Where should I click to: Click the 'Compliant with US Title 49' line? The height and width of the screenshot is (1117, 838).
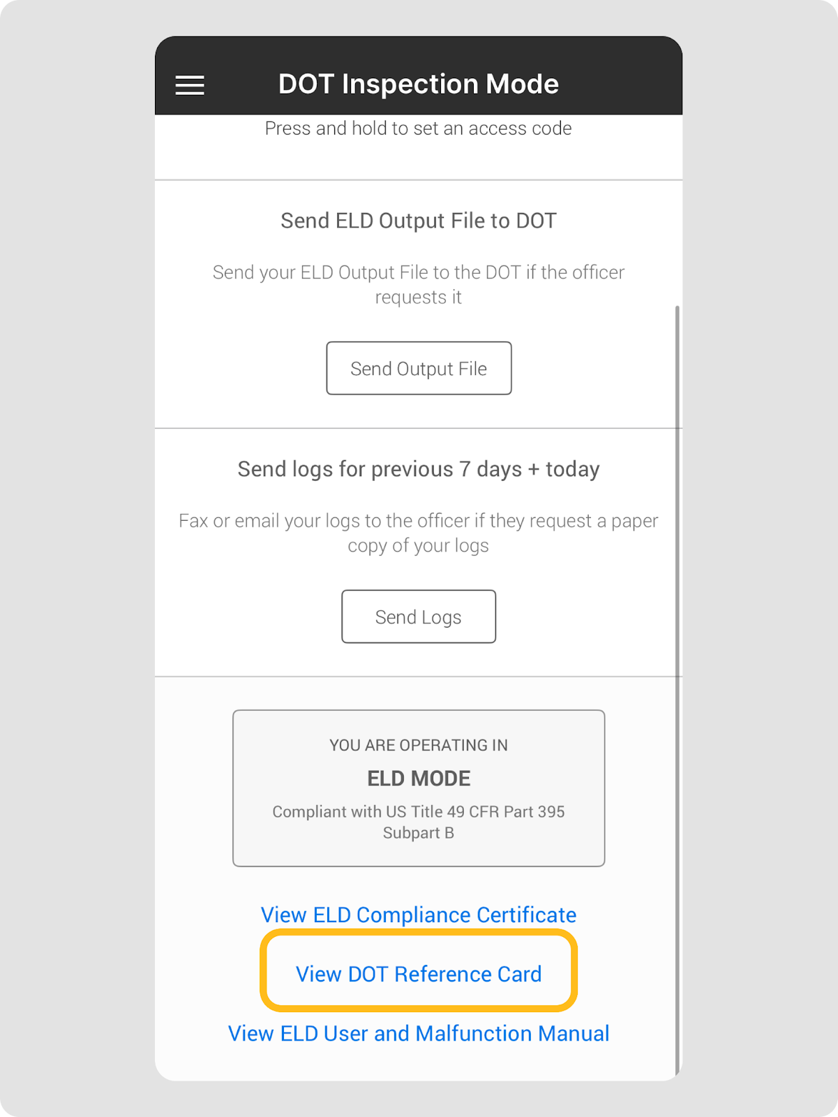[x=418, y=811]
